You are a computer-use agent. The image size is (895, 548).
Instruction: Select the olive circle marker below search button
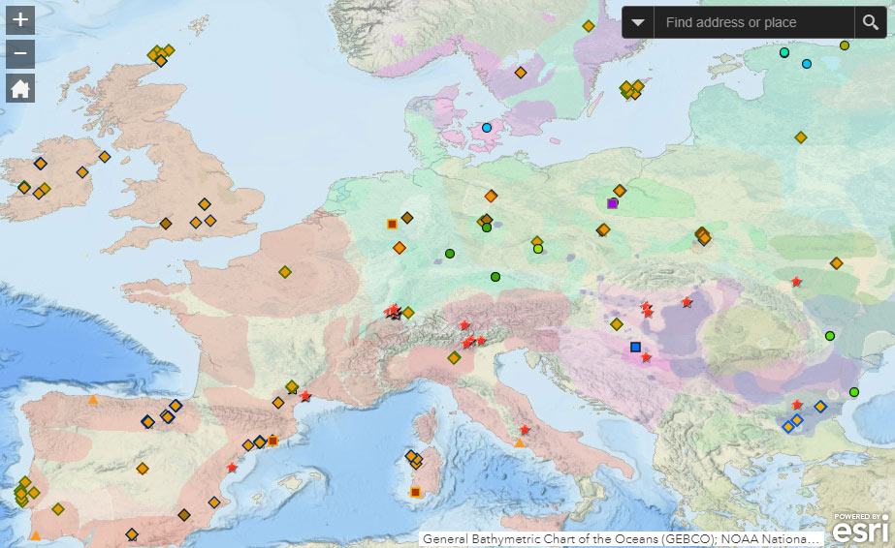click(845, 45)
